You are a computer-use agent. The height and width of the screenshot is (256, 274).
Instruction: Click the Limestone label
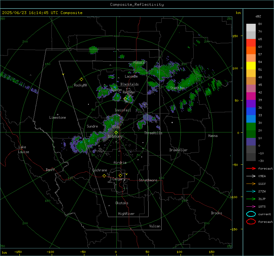point(58,117)
